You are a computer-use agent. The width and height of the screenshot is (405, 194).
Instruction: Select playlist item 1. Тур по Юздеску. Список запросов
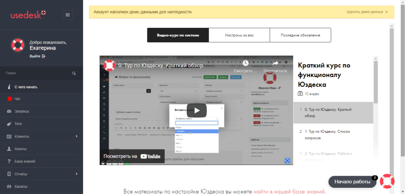pyautogui.click(x=333, y=135)
